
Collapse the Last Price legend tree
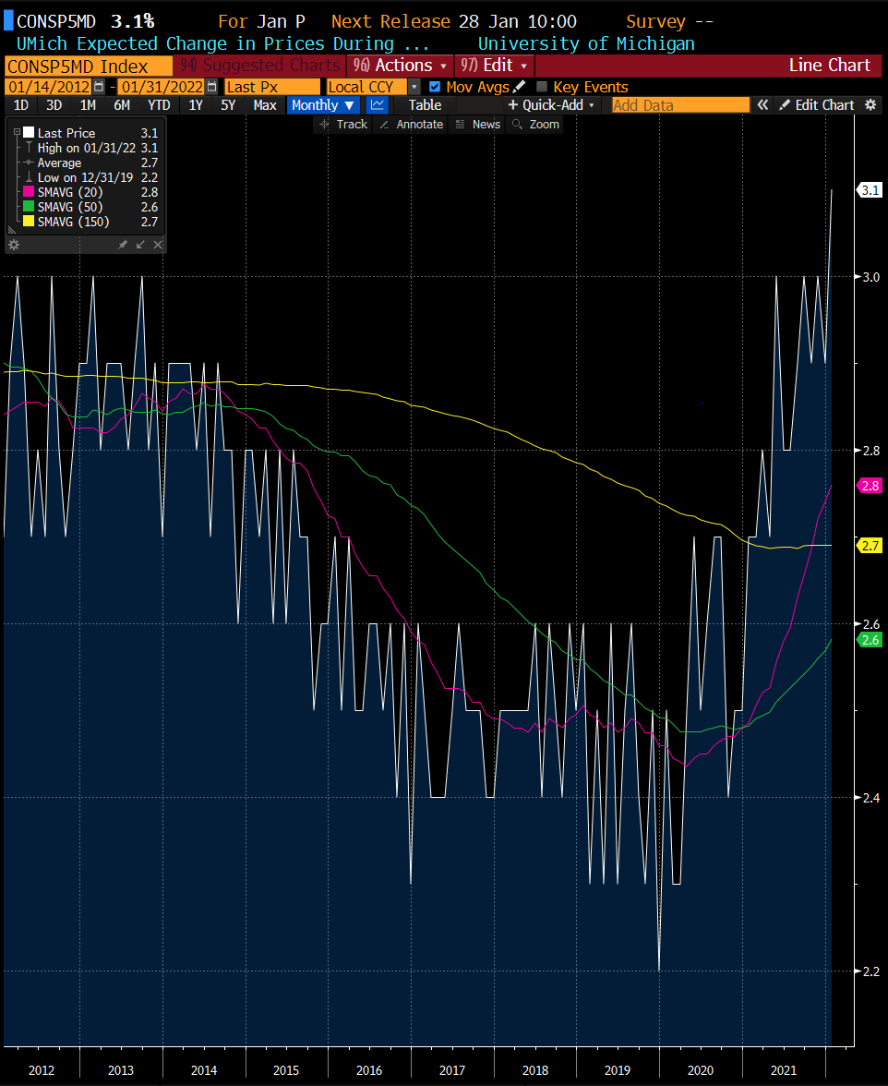click(18, 132)
